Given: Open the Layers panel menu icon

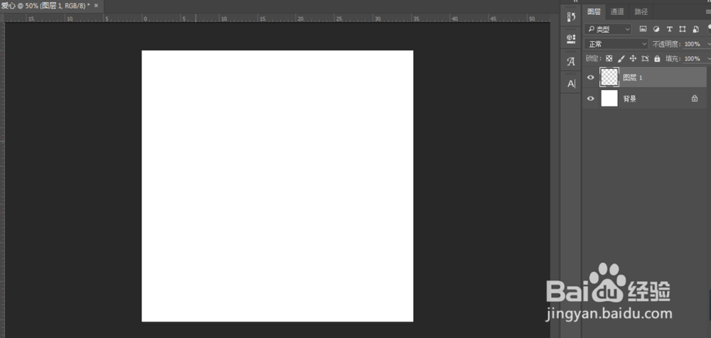Looking at the screenshot, I should coord(708,12).
